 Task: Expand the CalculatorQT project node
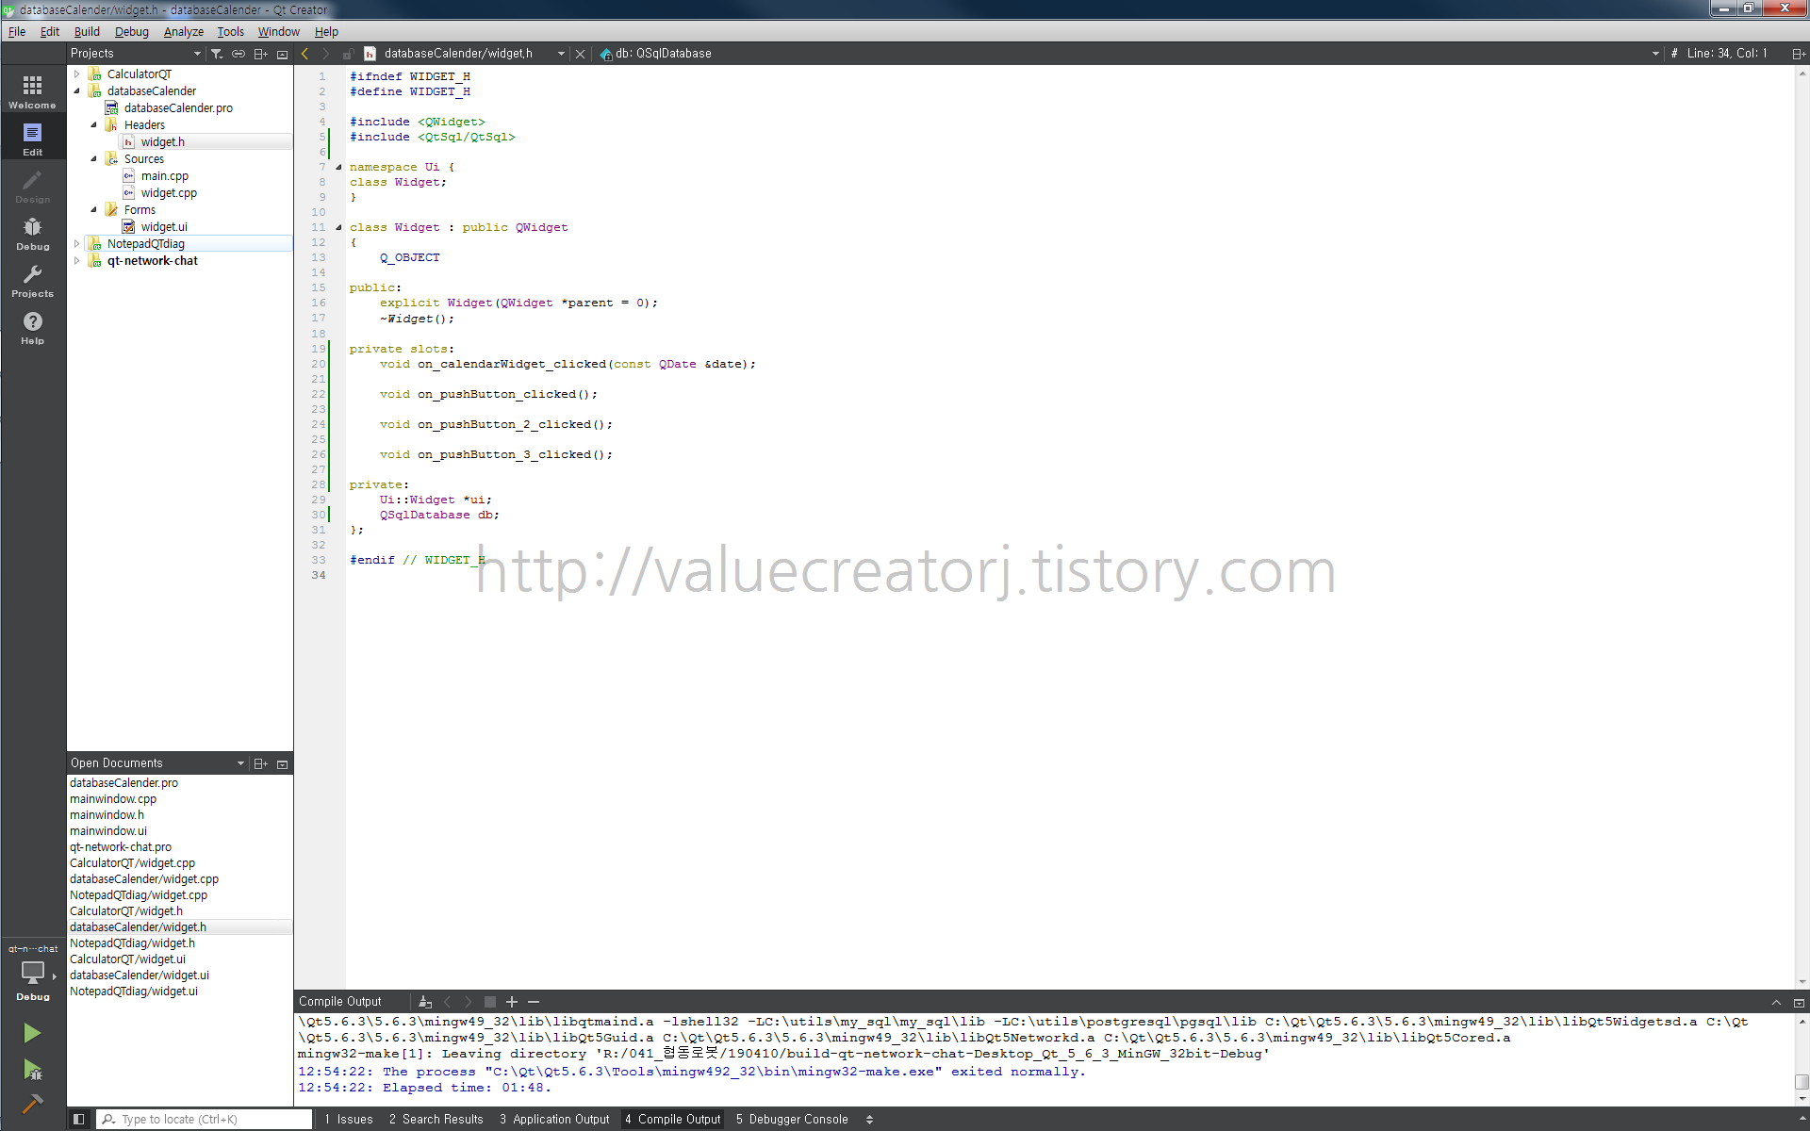click(77, 74)
